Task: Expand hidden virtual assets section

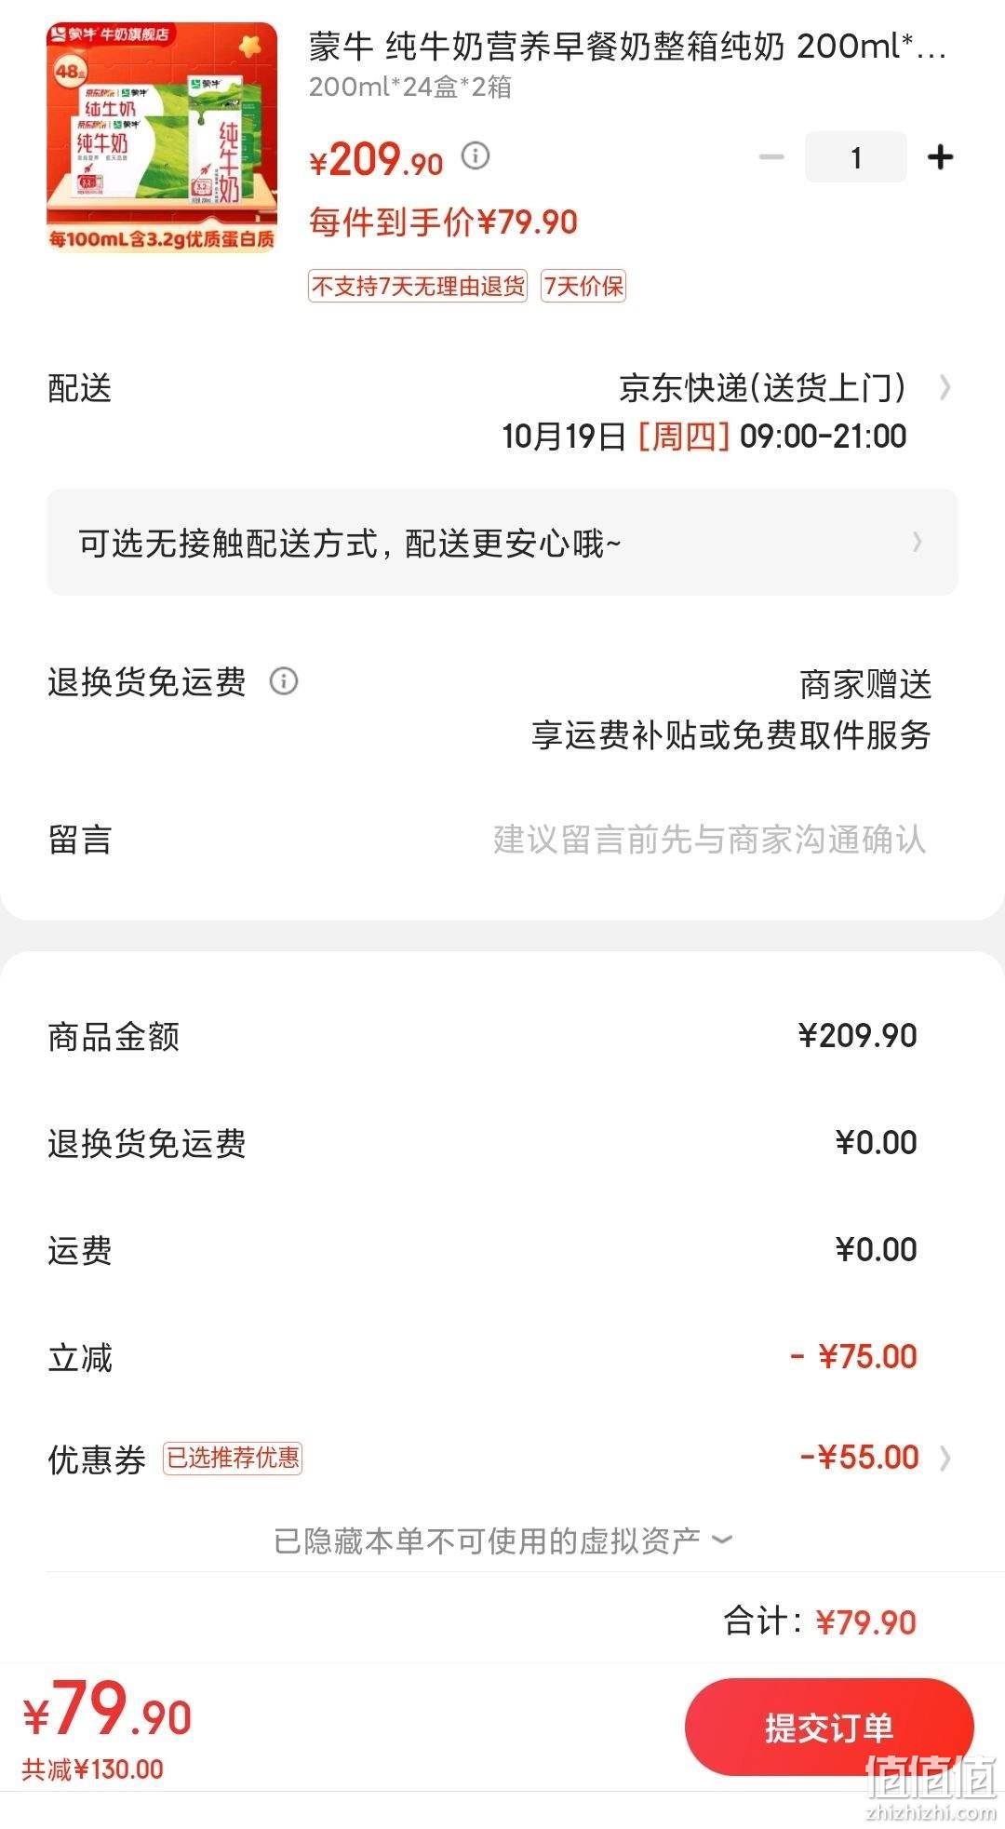Action: 502,1540
